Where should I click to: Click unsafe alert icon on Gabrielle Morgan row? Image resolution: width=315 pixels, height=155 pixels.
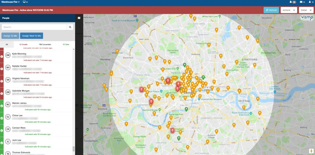[x=2, y=94]
